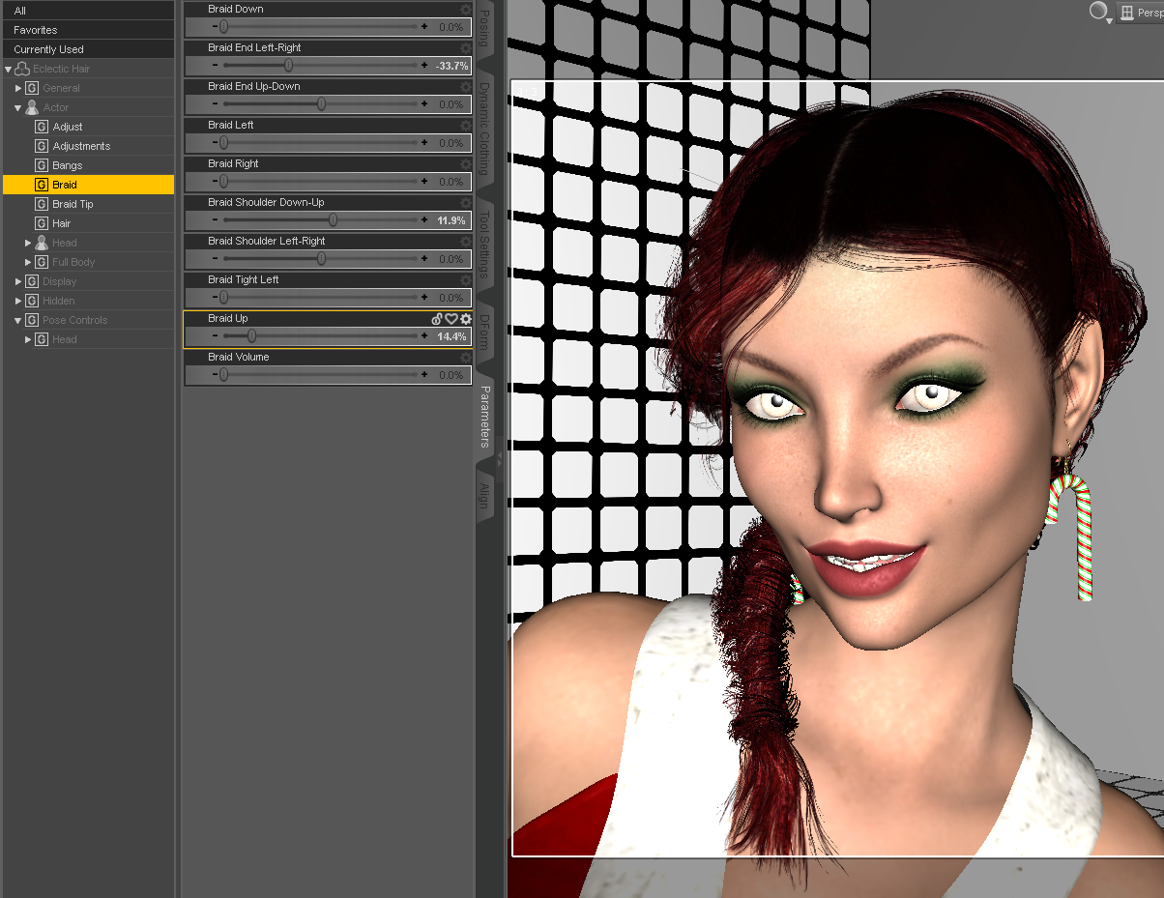Open the Braid End Up-Down gear menu
The height and width of the screenshot is (898, 1164).
[x=466, y=86]
